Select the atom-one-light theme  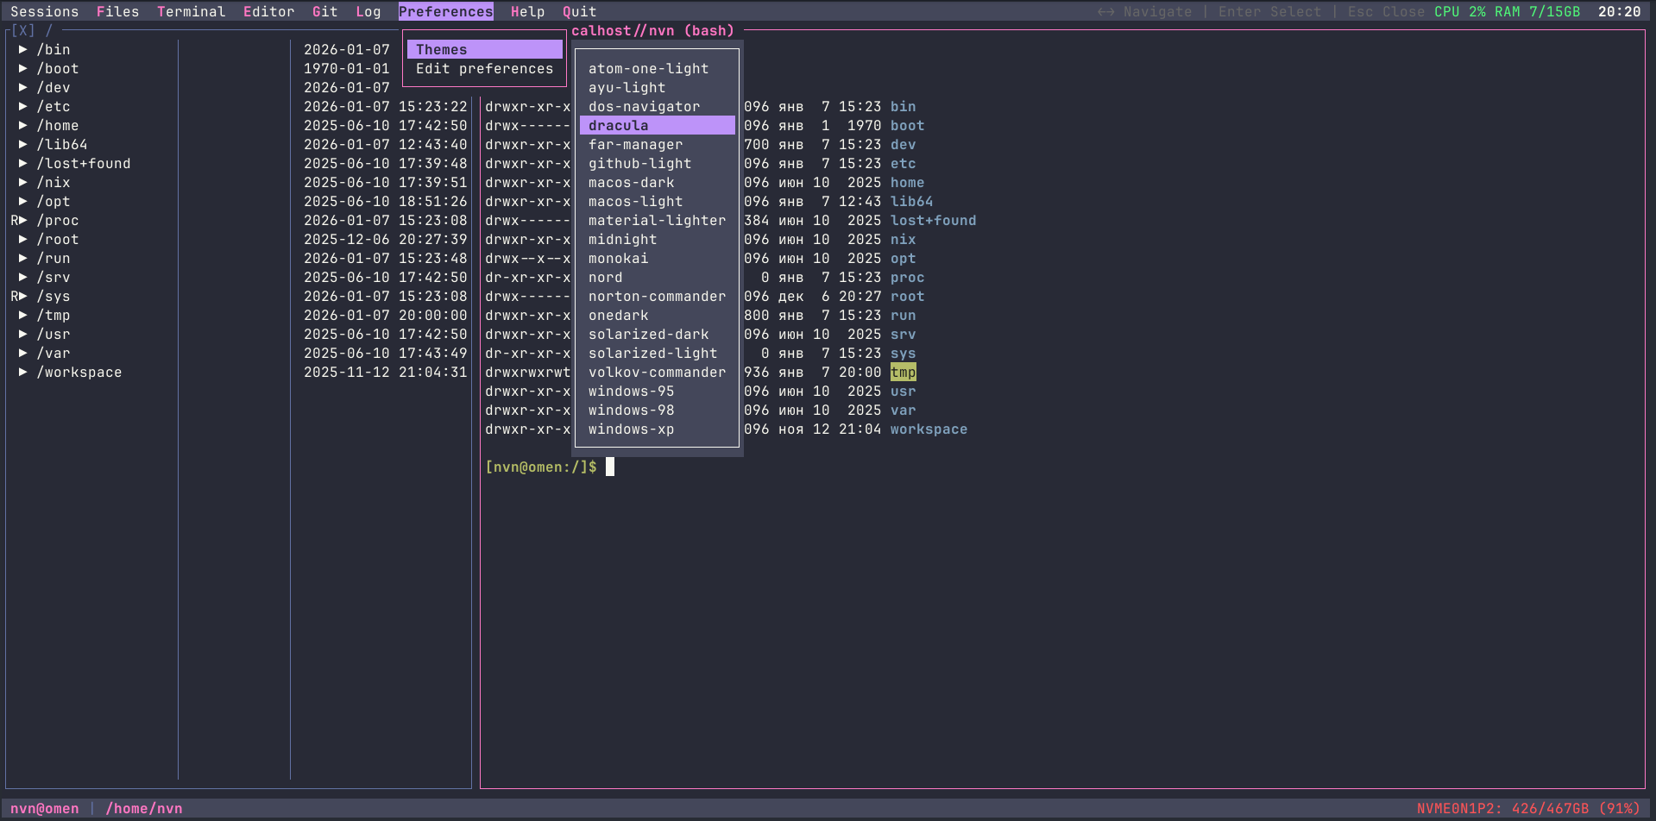[648, 69]
